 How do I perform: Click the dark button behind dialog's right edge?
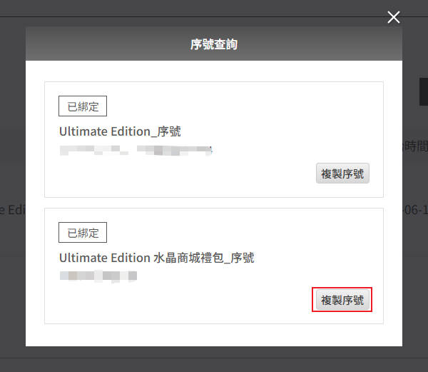423,92
